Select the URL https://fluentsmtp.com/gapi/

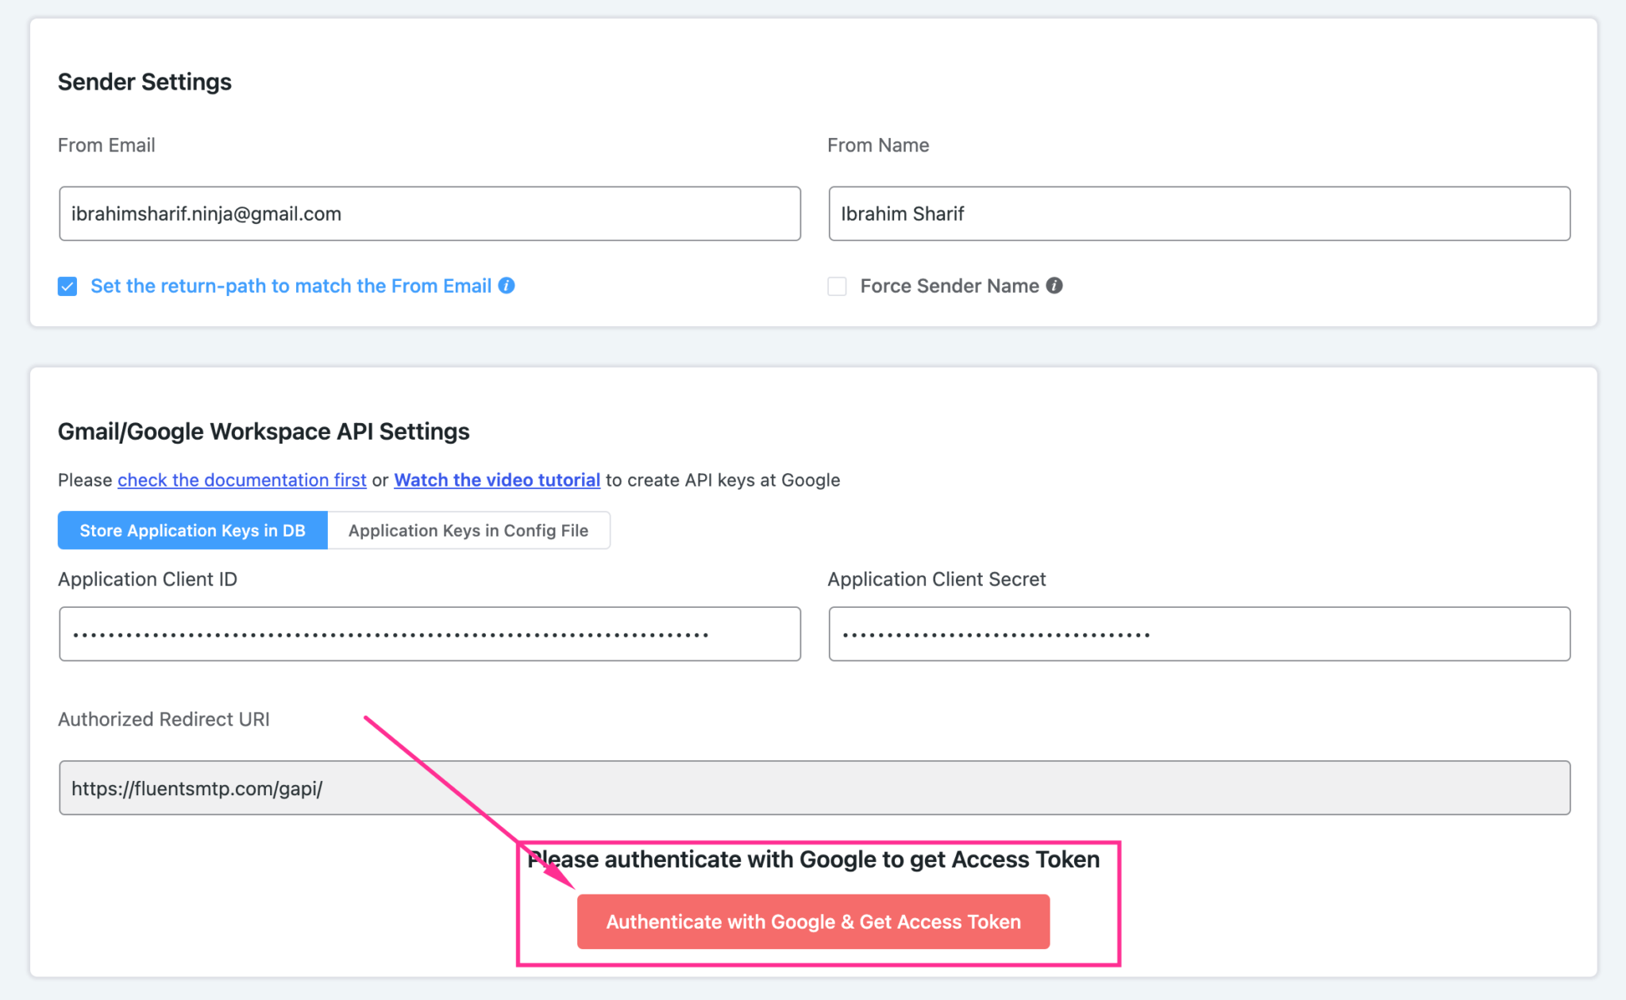pos(196,788)
